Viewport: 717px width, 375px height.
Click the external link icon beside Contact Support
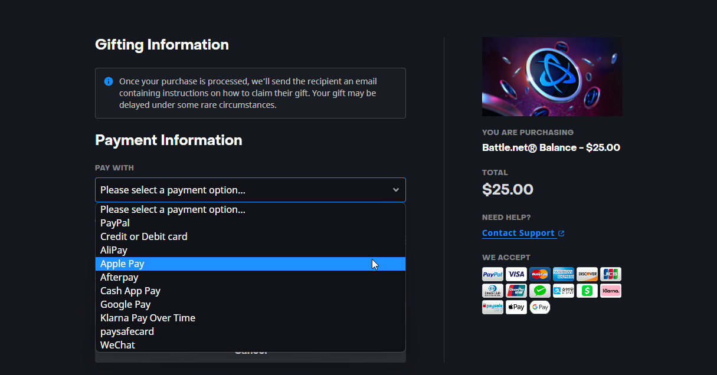pos(561,233)
